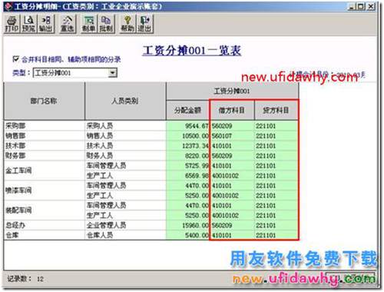Select the amount 15960.00
Screen dimensions: 384x292
tap(188, 225)
